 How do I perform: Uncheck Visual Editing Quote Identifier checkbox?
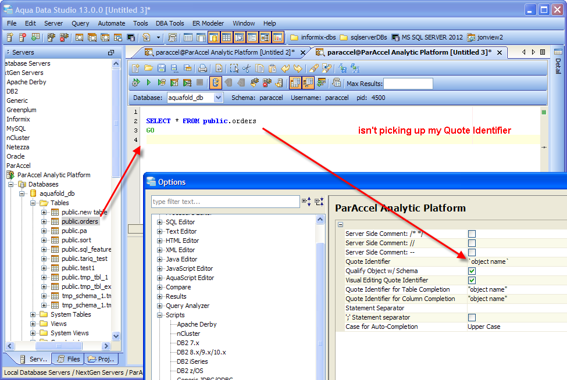coord(472,280)
